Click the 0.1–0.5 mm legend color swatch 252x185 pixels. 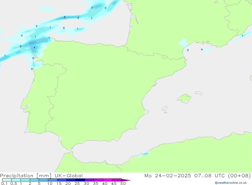coord(7,180)
